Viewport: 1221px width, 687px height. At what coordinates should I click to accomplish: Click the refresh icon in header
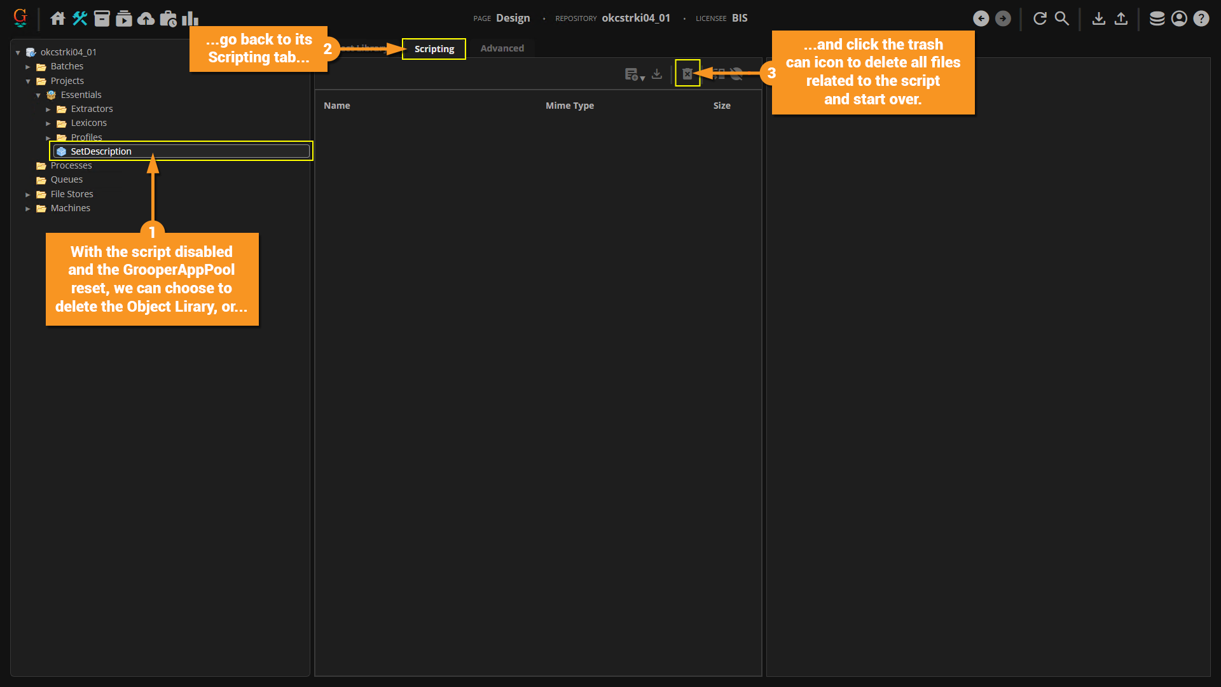pyautogui.click(x=1040, y=18)
